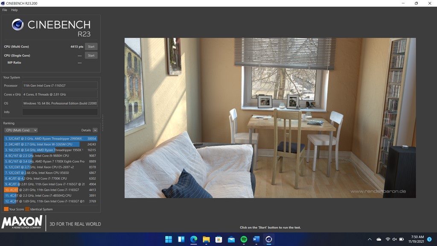Click the Identical System legend marker
Image resolution: width=437 pixels, height=246 pixels.
pyautogui.click(x=28, y=209)
